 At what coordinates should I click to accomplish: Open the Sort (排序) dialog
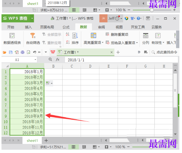(x=75, y=39)
